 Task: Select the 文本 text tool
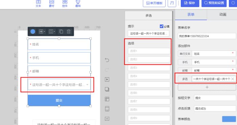click(38, 4)
